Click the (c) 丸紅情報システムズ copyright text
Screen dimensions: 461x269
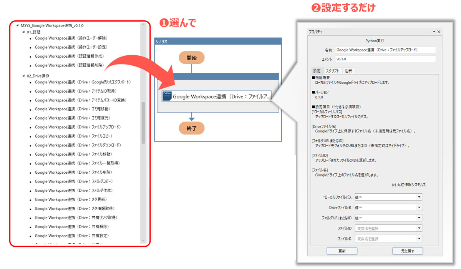(409, 185)
